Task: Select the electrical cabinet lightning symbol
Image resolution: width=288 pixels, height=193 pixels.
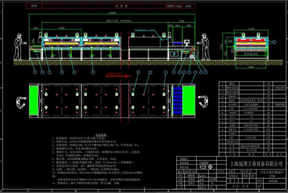Action: (174, 54)
